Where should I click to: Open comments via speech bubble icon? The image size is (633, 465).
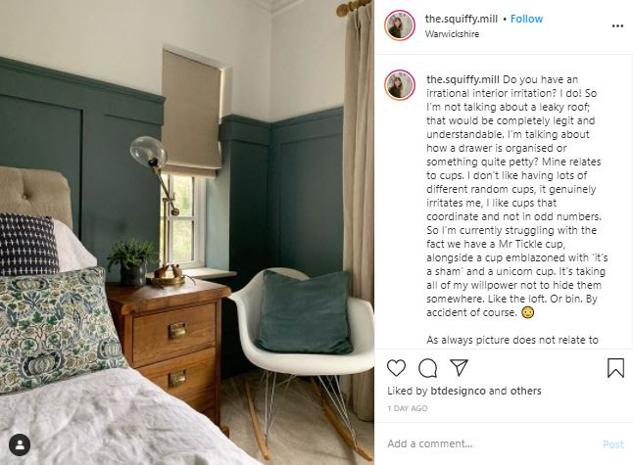pyautogui.click(x=427, y=368)
